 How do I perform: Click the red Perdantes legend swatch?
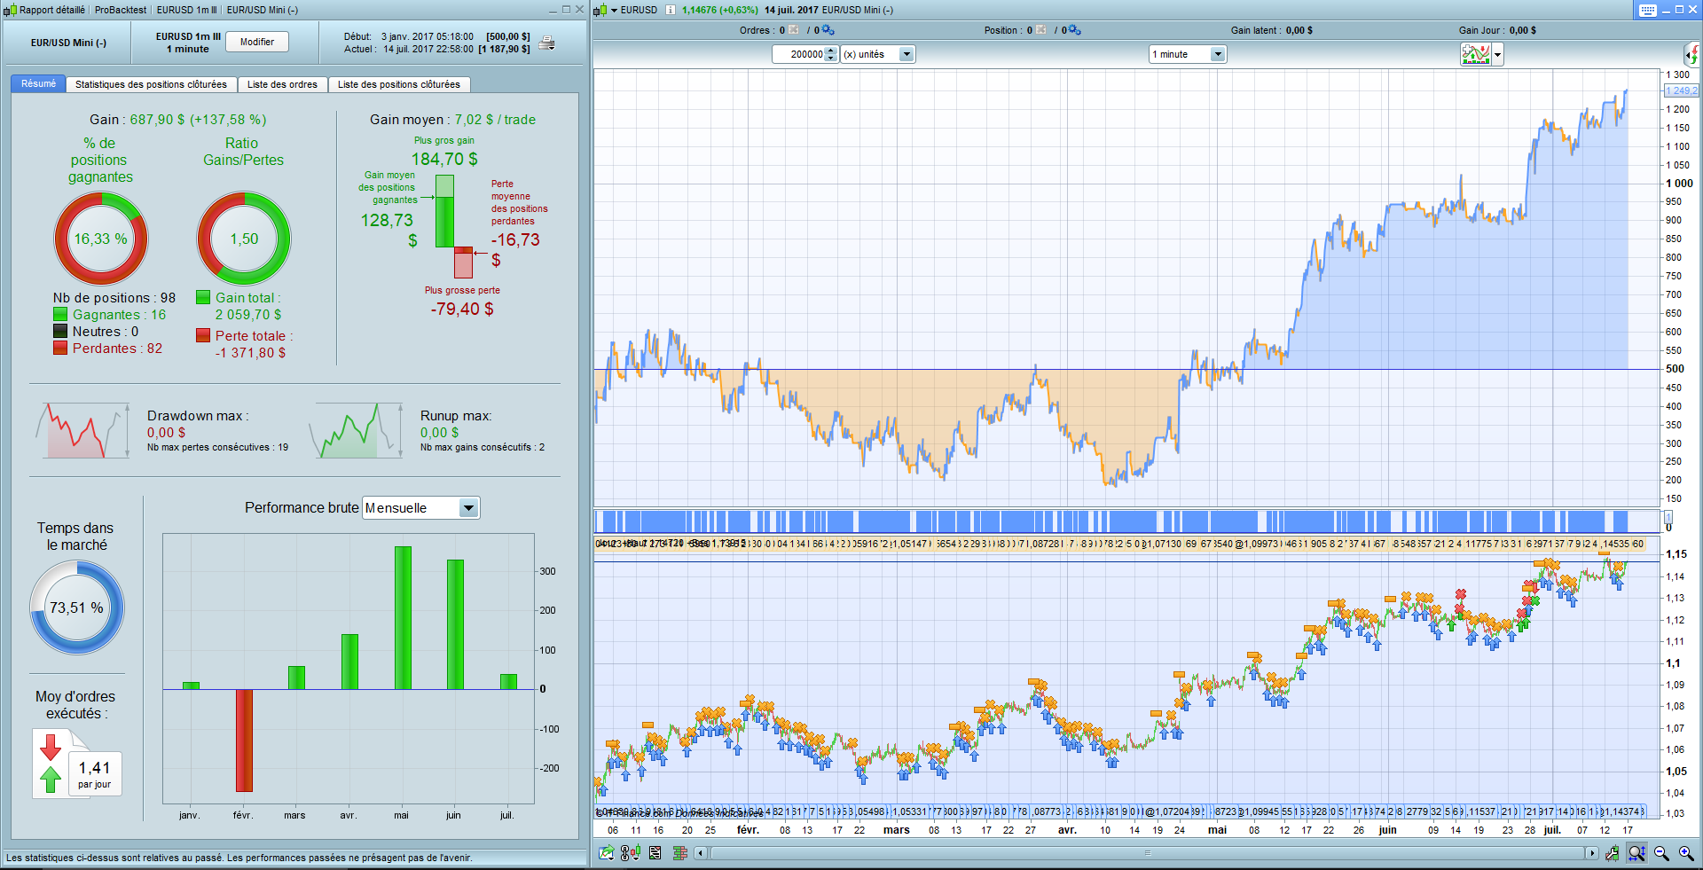[x=60, y=348]
